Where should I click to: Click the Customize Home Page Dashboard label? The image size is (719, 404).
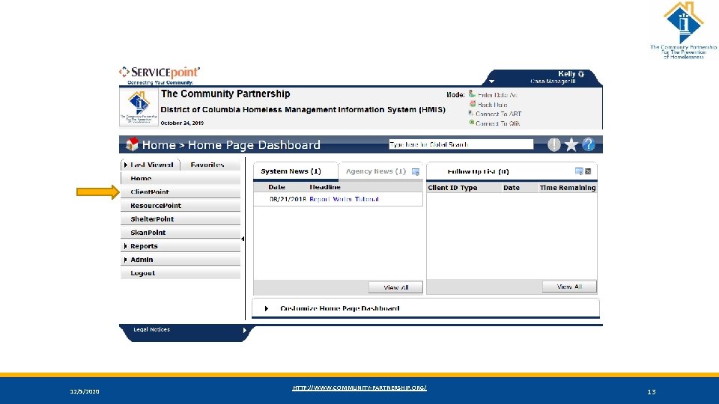339,308
